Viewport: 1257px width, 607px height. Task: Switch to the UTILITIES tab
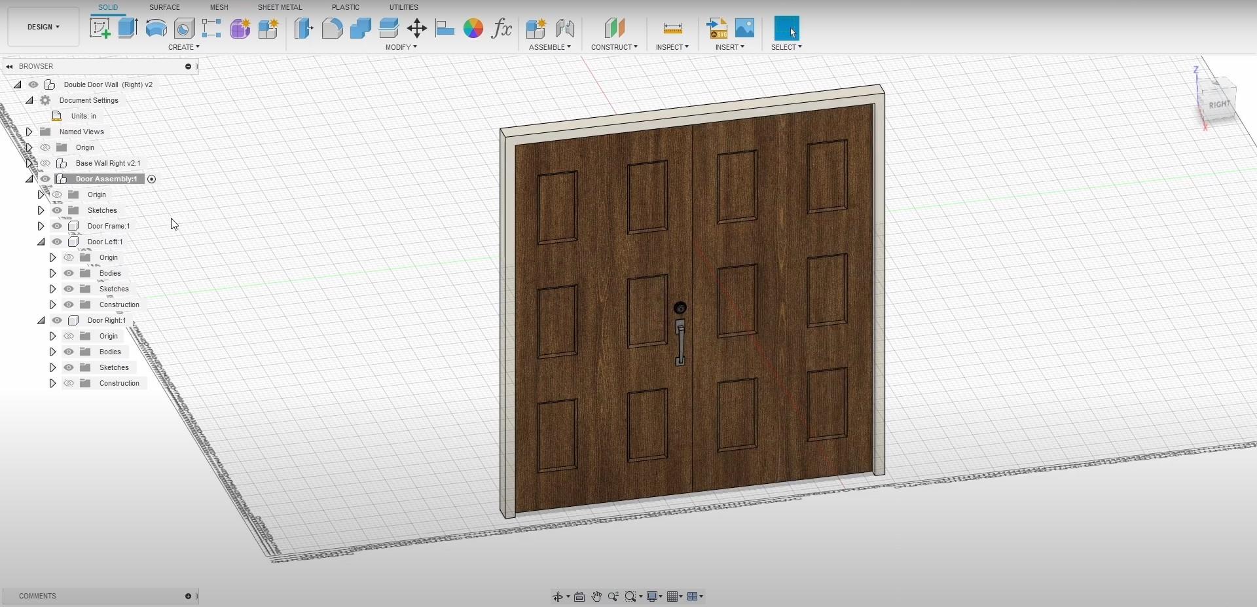pyautogui.click(x=403, y=7)
